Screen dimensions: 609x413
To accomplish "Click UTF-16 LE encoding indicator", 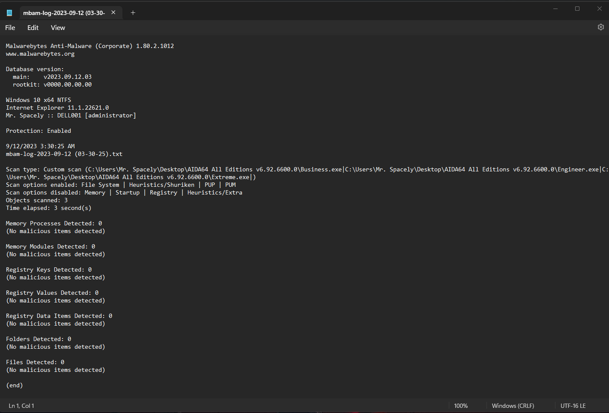I will [x=573, y=406].
